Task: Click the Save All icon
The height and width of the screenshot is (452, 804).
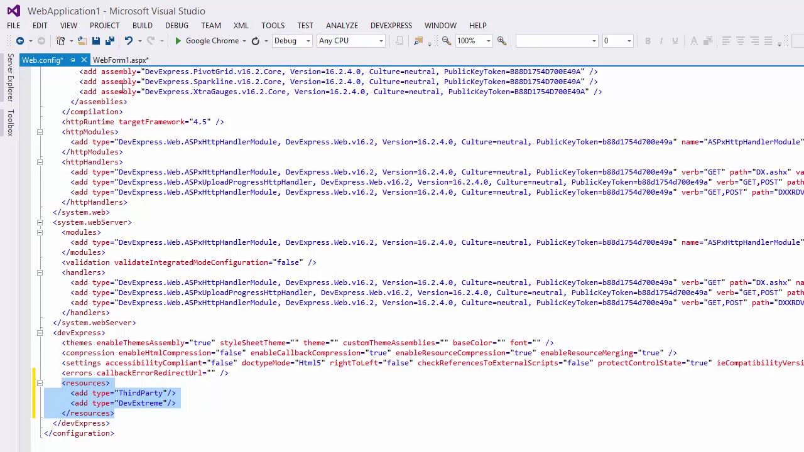Action: (x=109, y=41)
